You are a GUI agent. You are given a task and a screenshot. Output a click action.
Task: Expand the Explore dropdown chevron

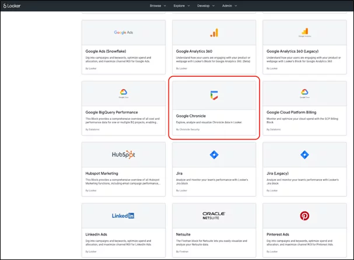tap(188, 6)
